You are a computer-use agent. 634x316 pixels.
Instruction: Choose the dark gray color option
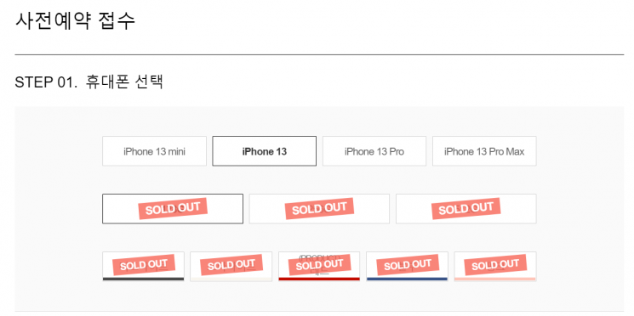143,267
